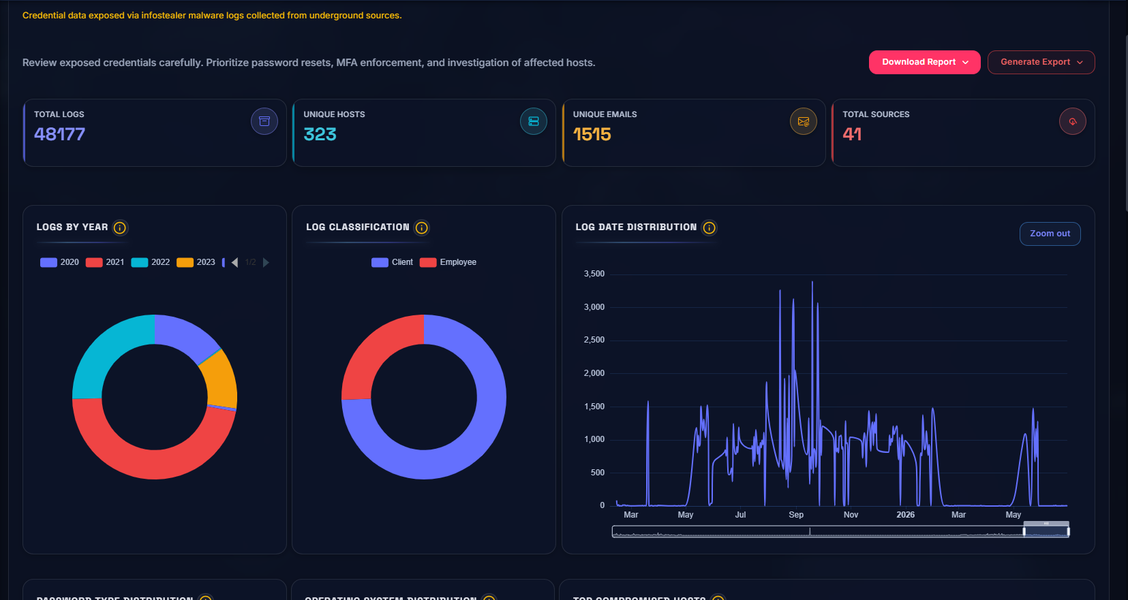Viewport: 1128px width, 600px height.
Task: Click the range slider left handle
Action: pos(1024,531)
